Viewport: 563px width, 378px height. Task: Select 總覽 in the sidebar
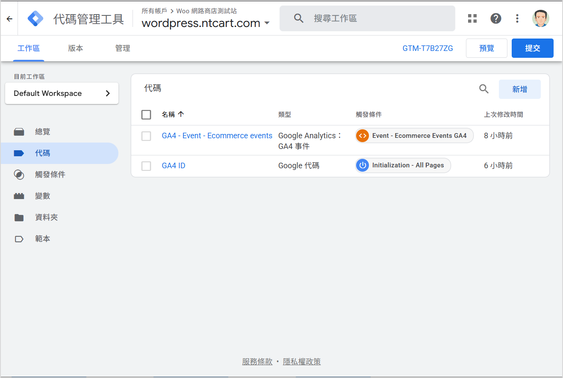[x=43, y=132]
